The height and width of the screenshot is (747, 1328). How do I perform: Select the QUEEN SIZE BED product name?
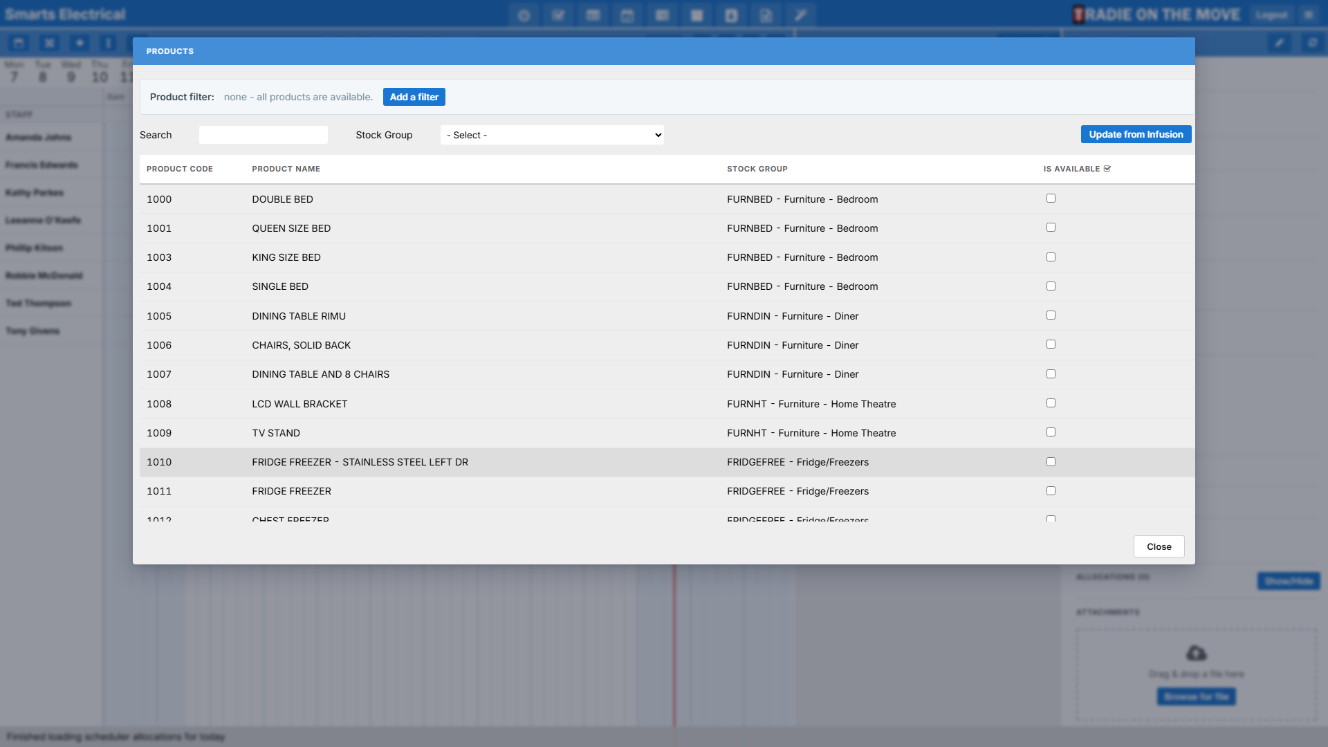[291, 228]
